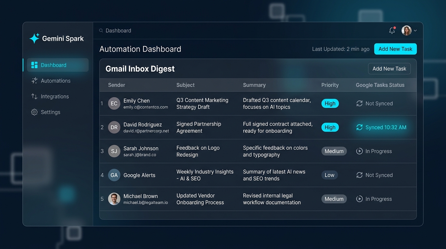
Task: Click the Synced 10:32 AM status
Action: click(x=381, y=127)
